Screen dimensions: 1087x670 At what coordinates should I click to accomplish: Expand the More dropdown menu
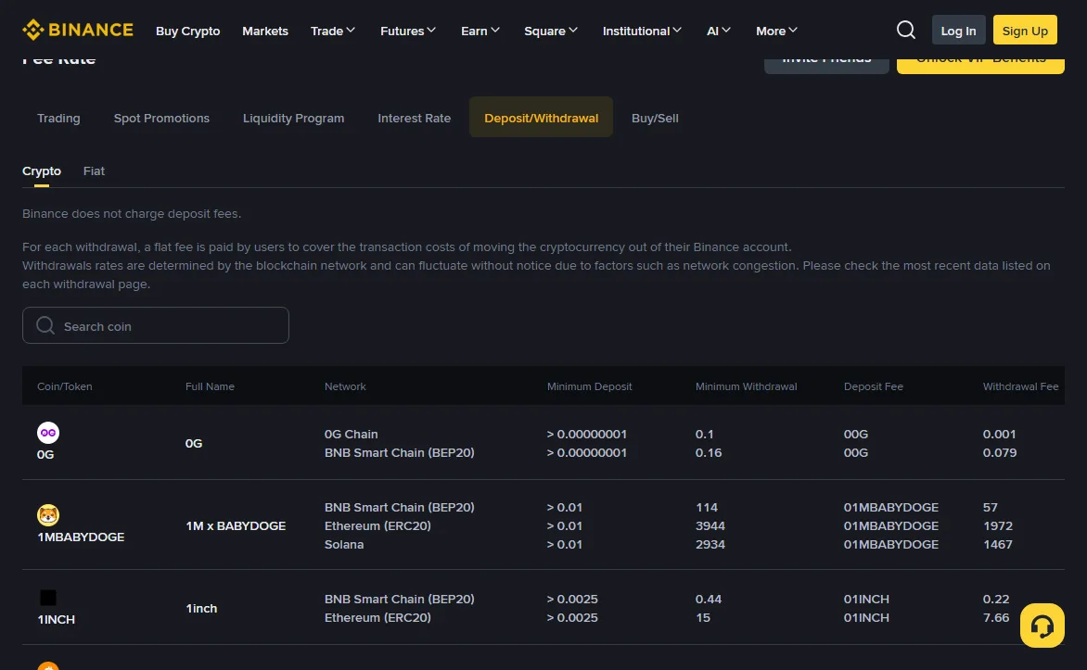[776, 31]
